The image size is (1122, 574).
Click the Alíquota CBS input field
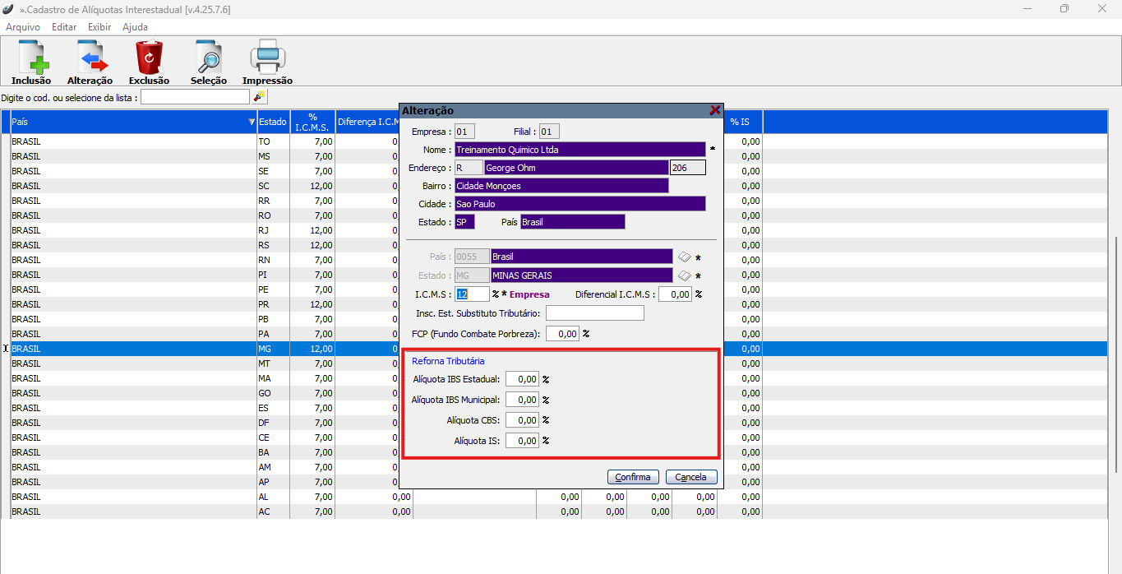[x=522, y=420]
